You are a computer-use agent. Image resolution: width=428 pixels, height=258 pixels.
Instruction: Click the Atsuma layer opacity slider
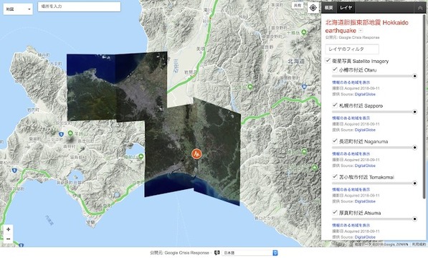click(x=374, y=219)
